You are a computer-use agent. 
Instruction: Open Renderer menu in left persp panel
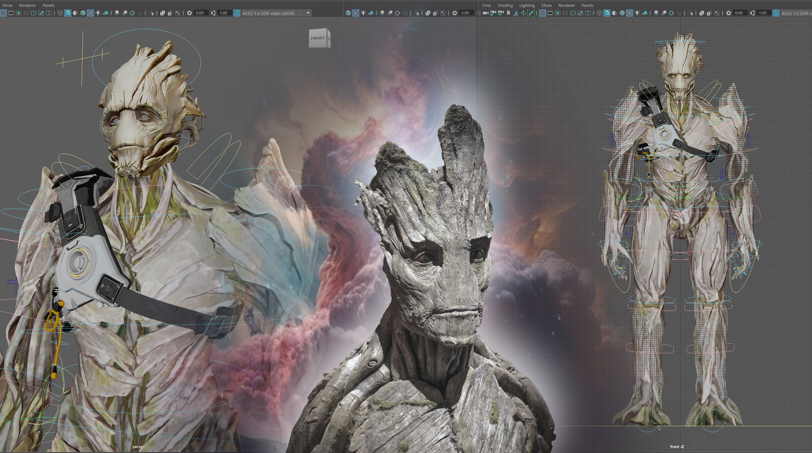27,5
